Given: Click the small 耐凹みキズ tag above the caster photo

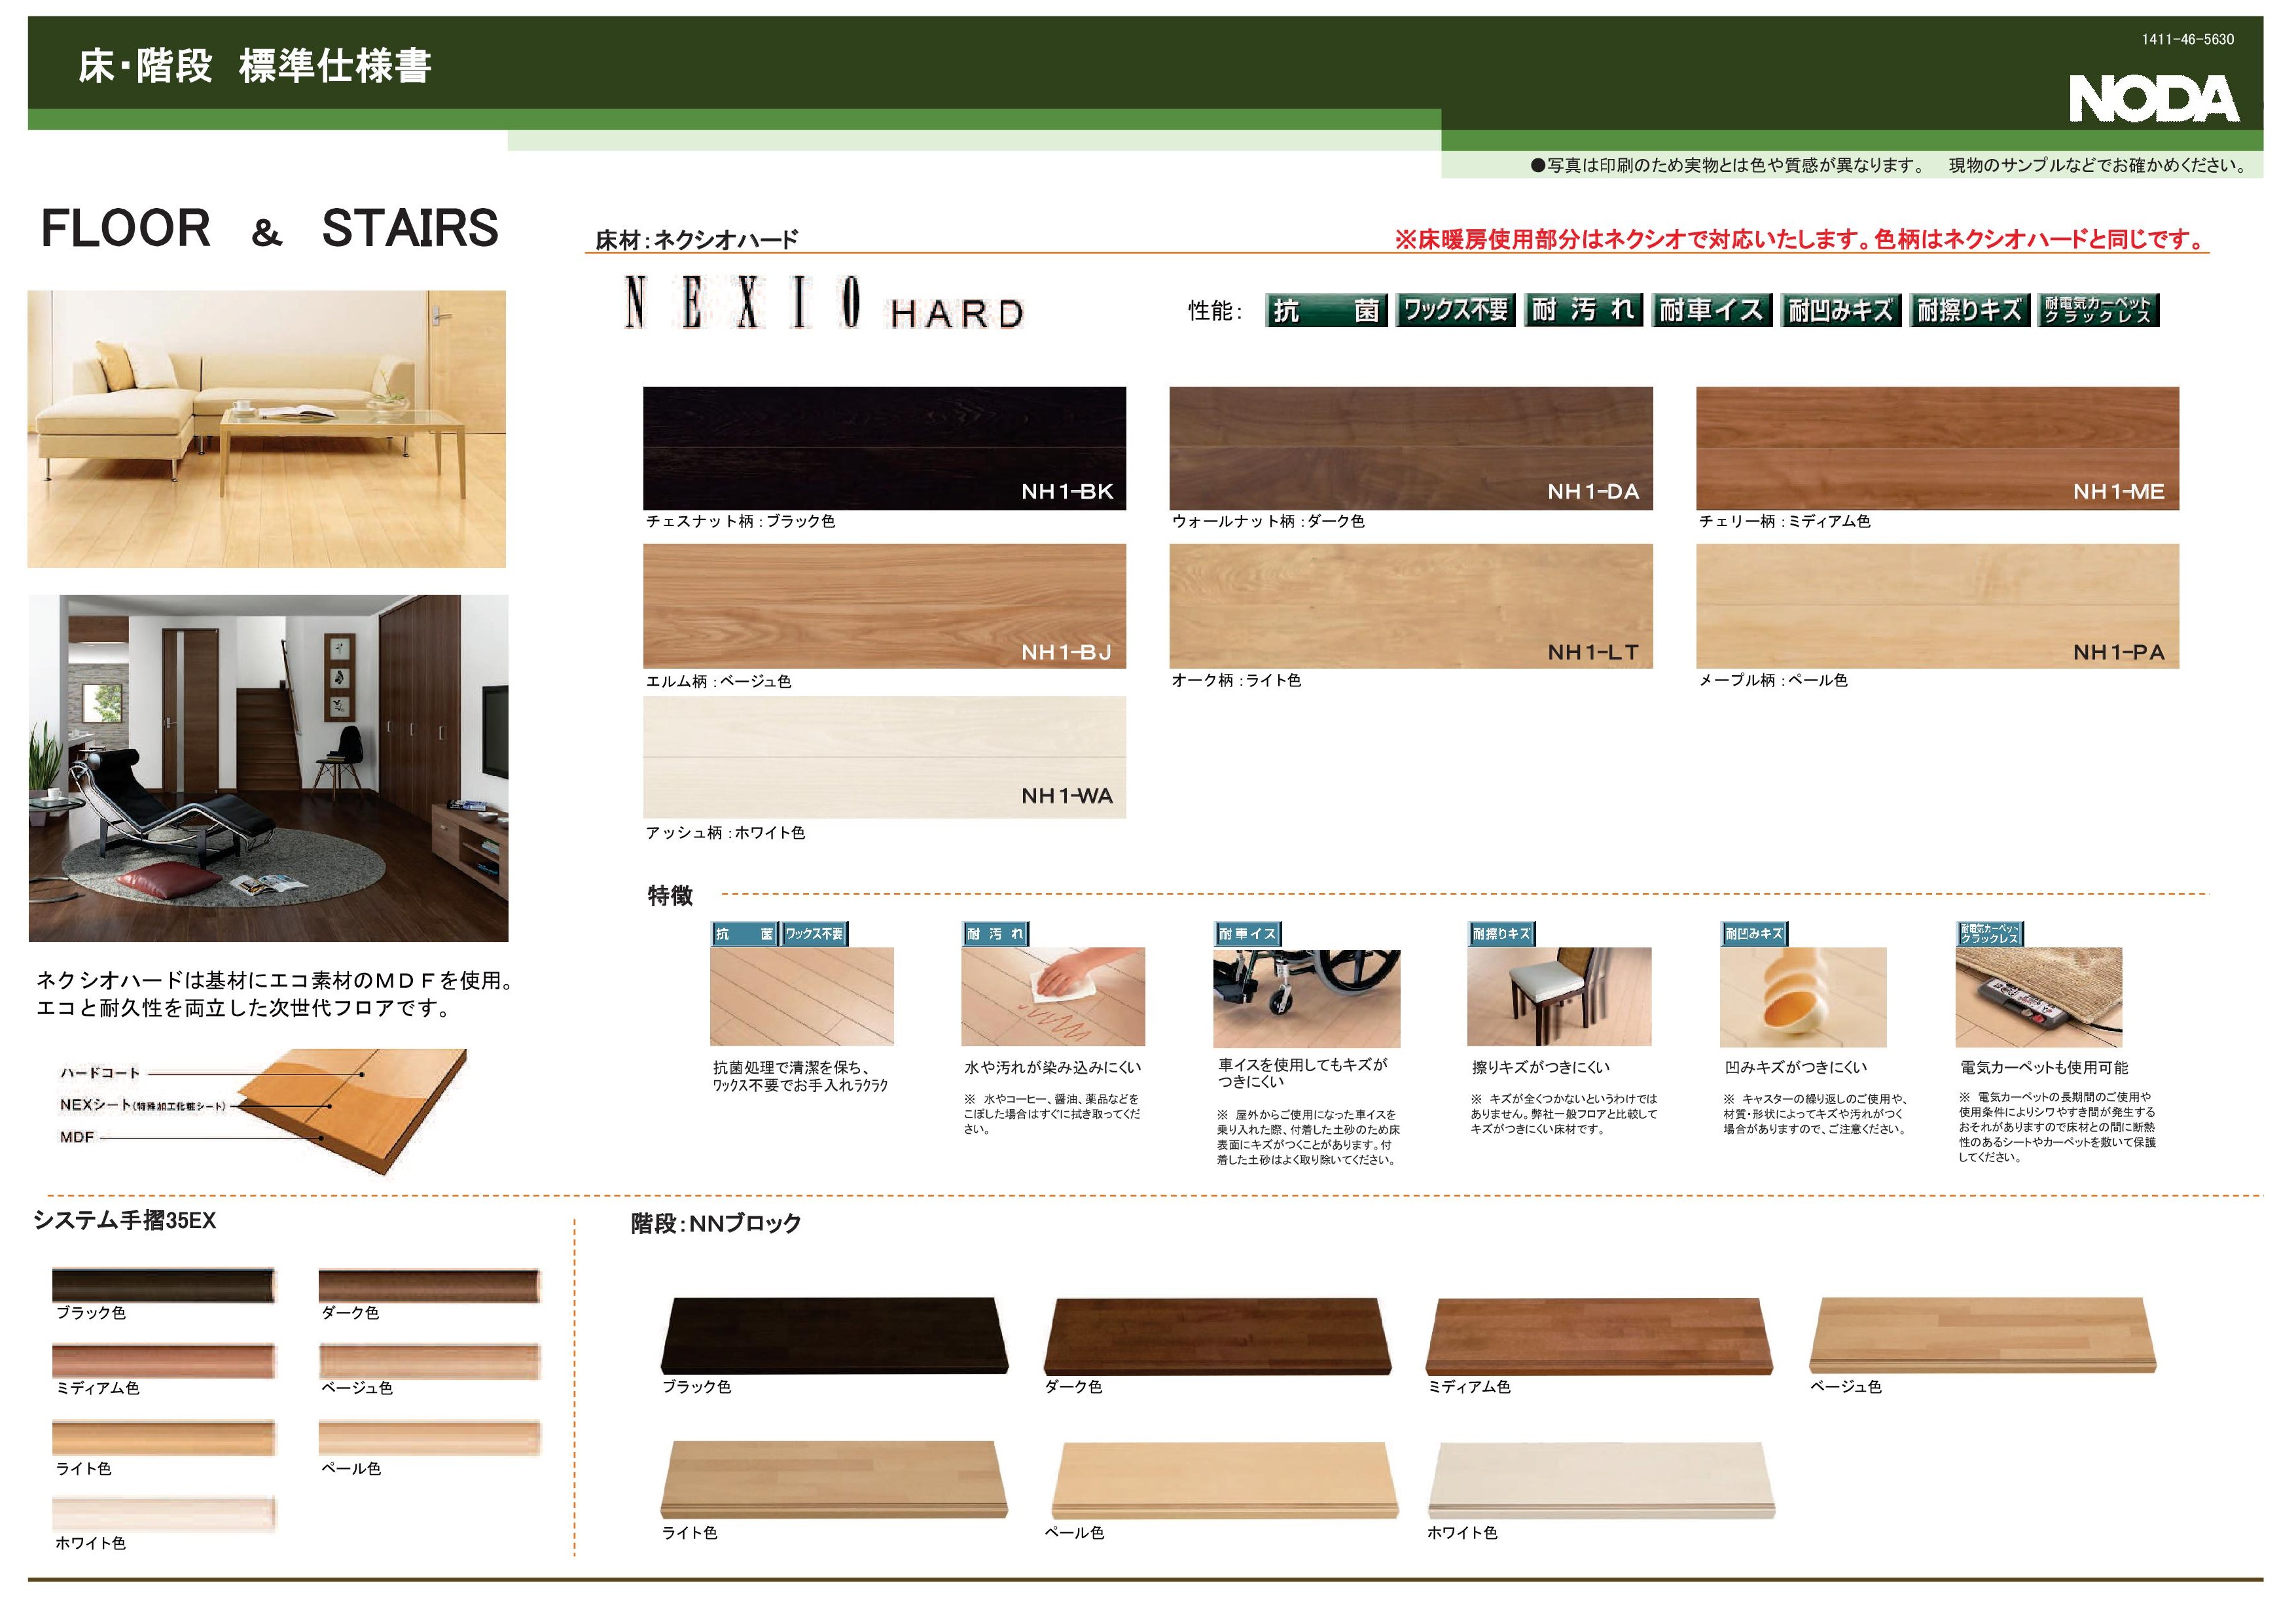Looking at the screenshot, I should (1754, 934).
